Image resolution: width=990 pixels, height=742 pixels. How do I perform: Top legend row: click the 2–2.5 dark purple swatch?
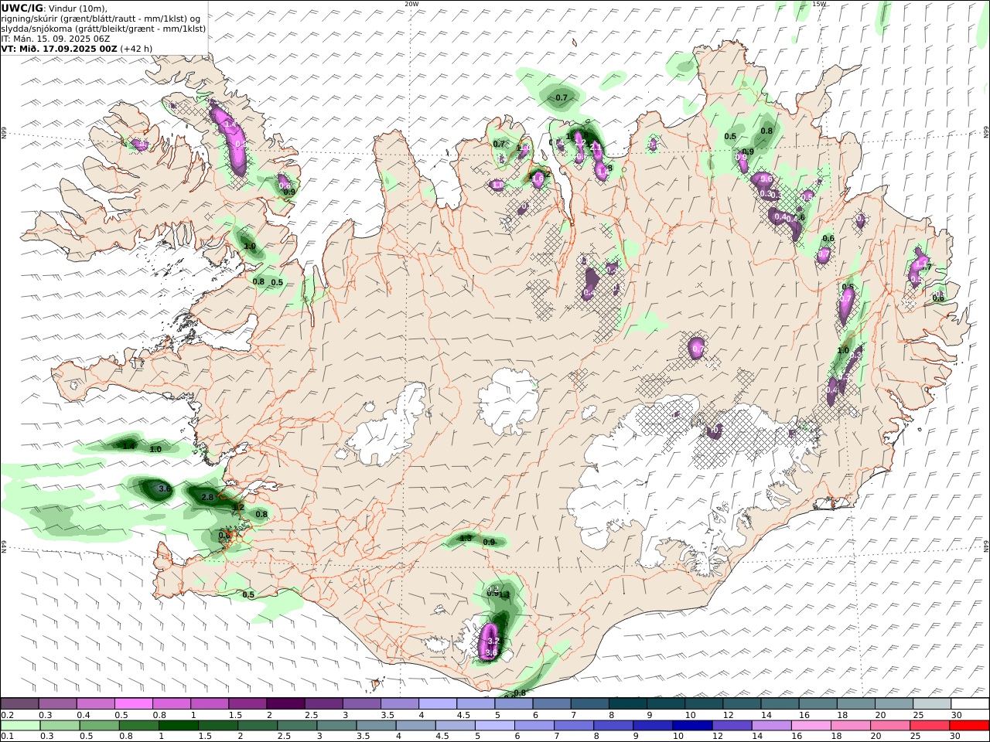click(x=285, y=703)
